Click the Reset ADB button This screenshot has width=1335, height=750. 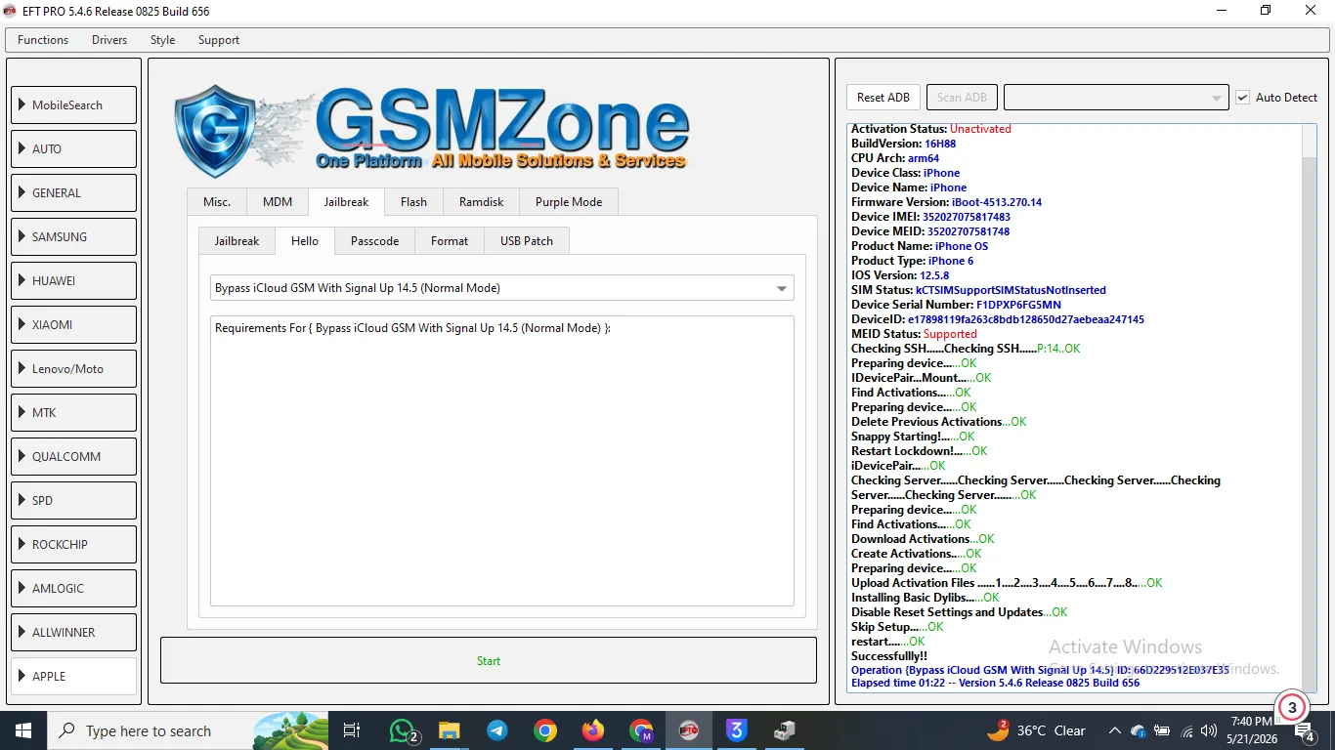click(883, 98)
